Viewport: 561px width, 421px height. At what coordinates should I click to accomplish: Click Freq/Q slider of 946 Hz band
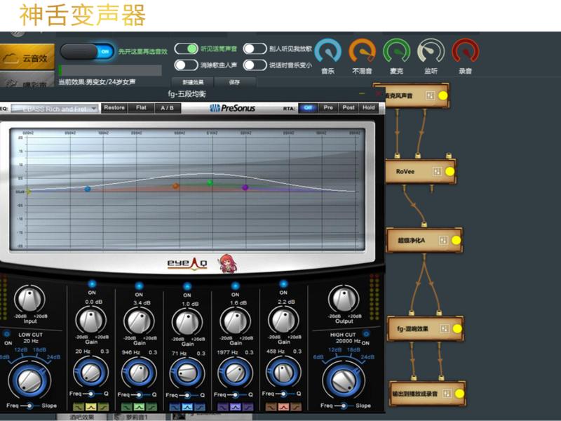tap(139, 394)
